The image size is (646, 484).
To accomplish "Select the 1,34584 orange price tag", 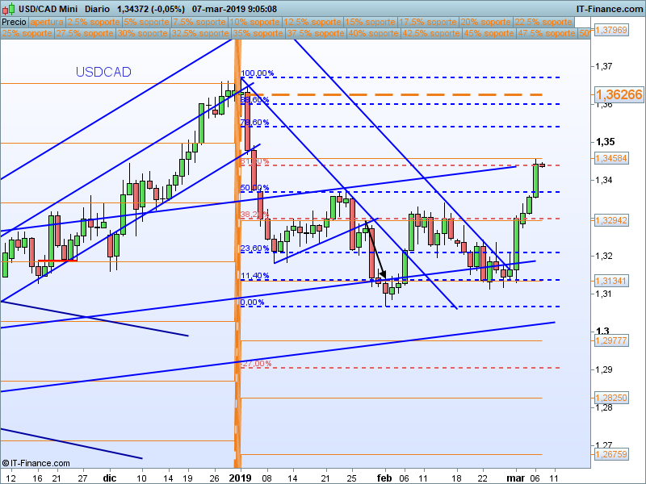I will 611,158.
